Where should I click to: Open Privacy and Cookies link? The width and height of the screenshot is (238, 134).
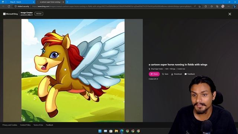(10, 125)
